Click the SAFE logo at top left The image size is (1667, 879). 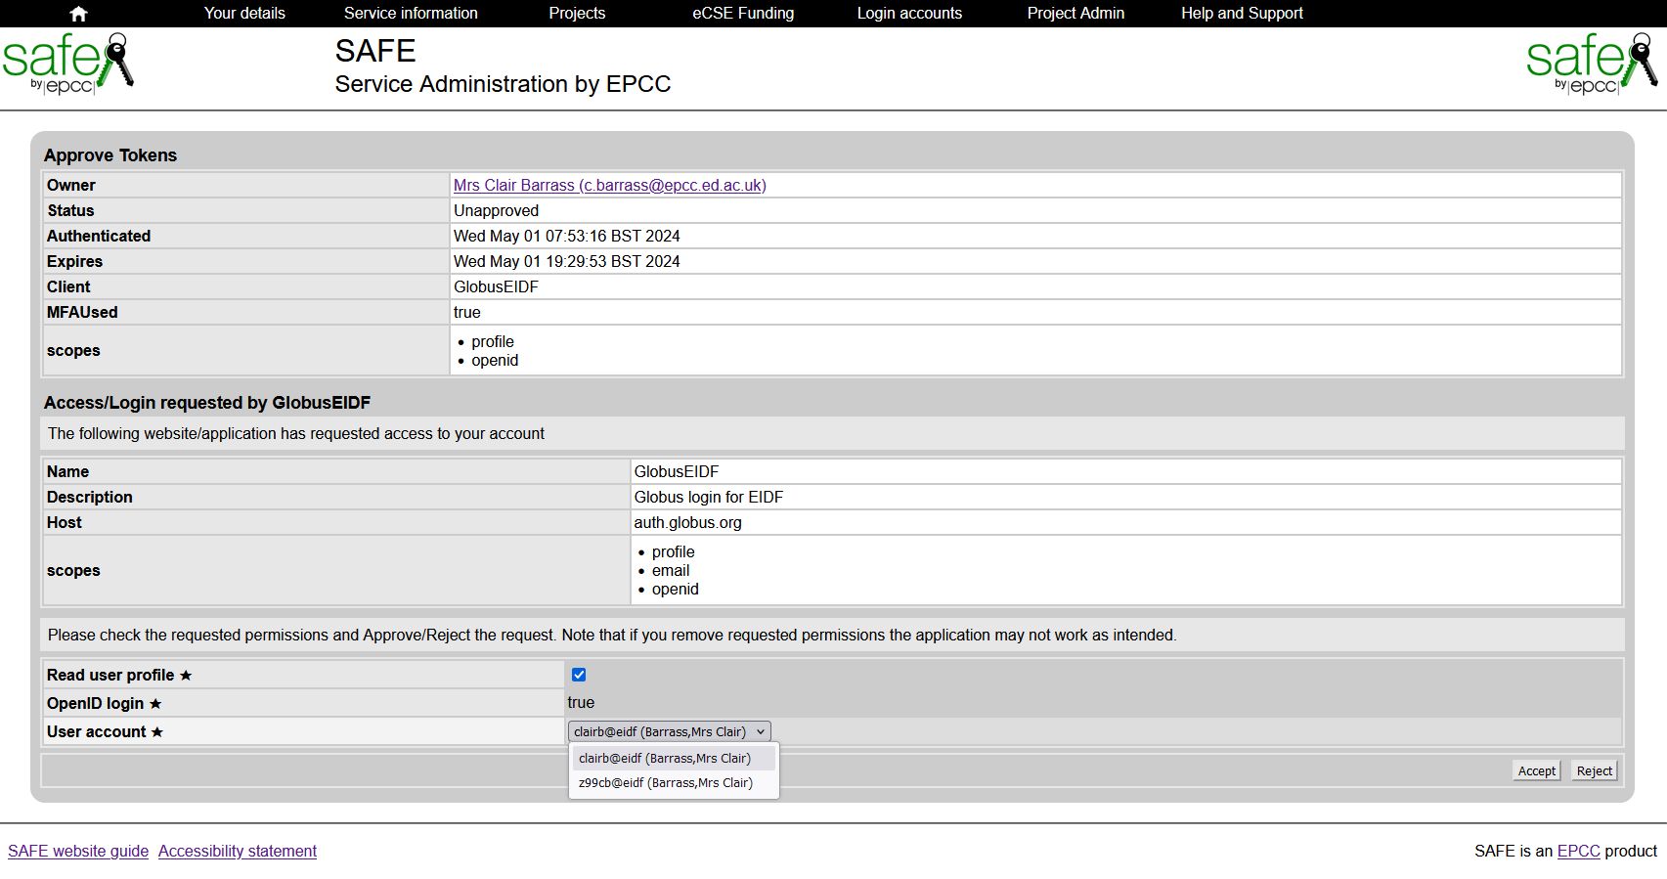click(x=67, y=64)
